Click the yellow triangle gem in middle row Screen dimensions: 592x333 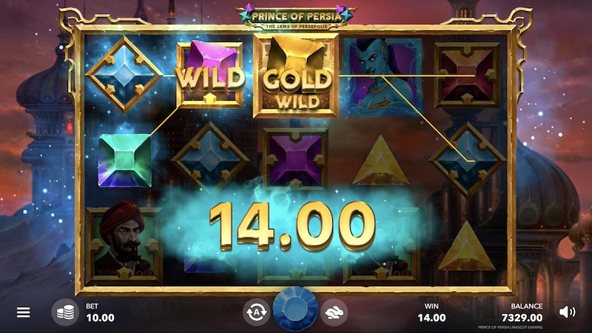pyautogui.click(x=380, y=161)
